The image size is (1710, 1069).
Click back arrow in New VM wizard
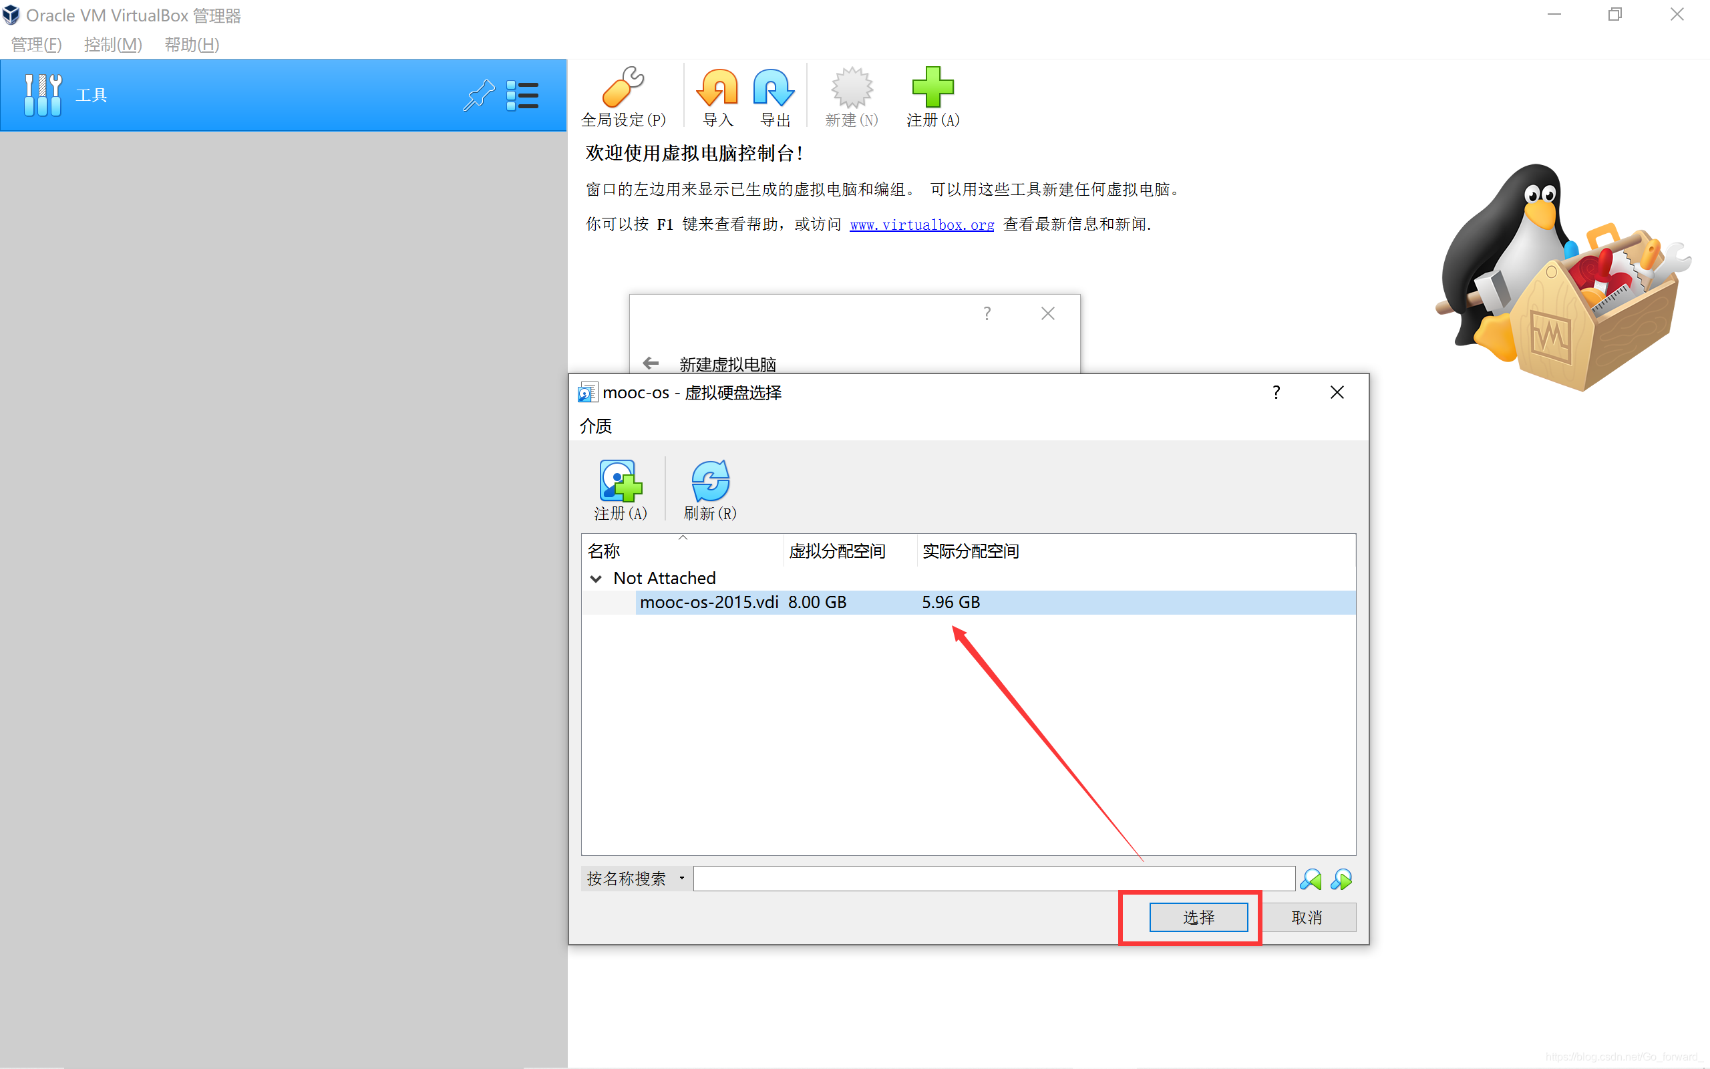pos(651,363)
